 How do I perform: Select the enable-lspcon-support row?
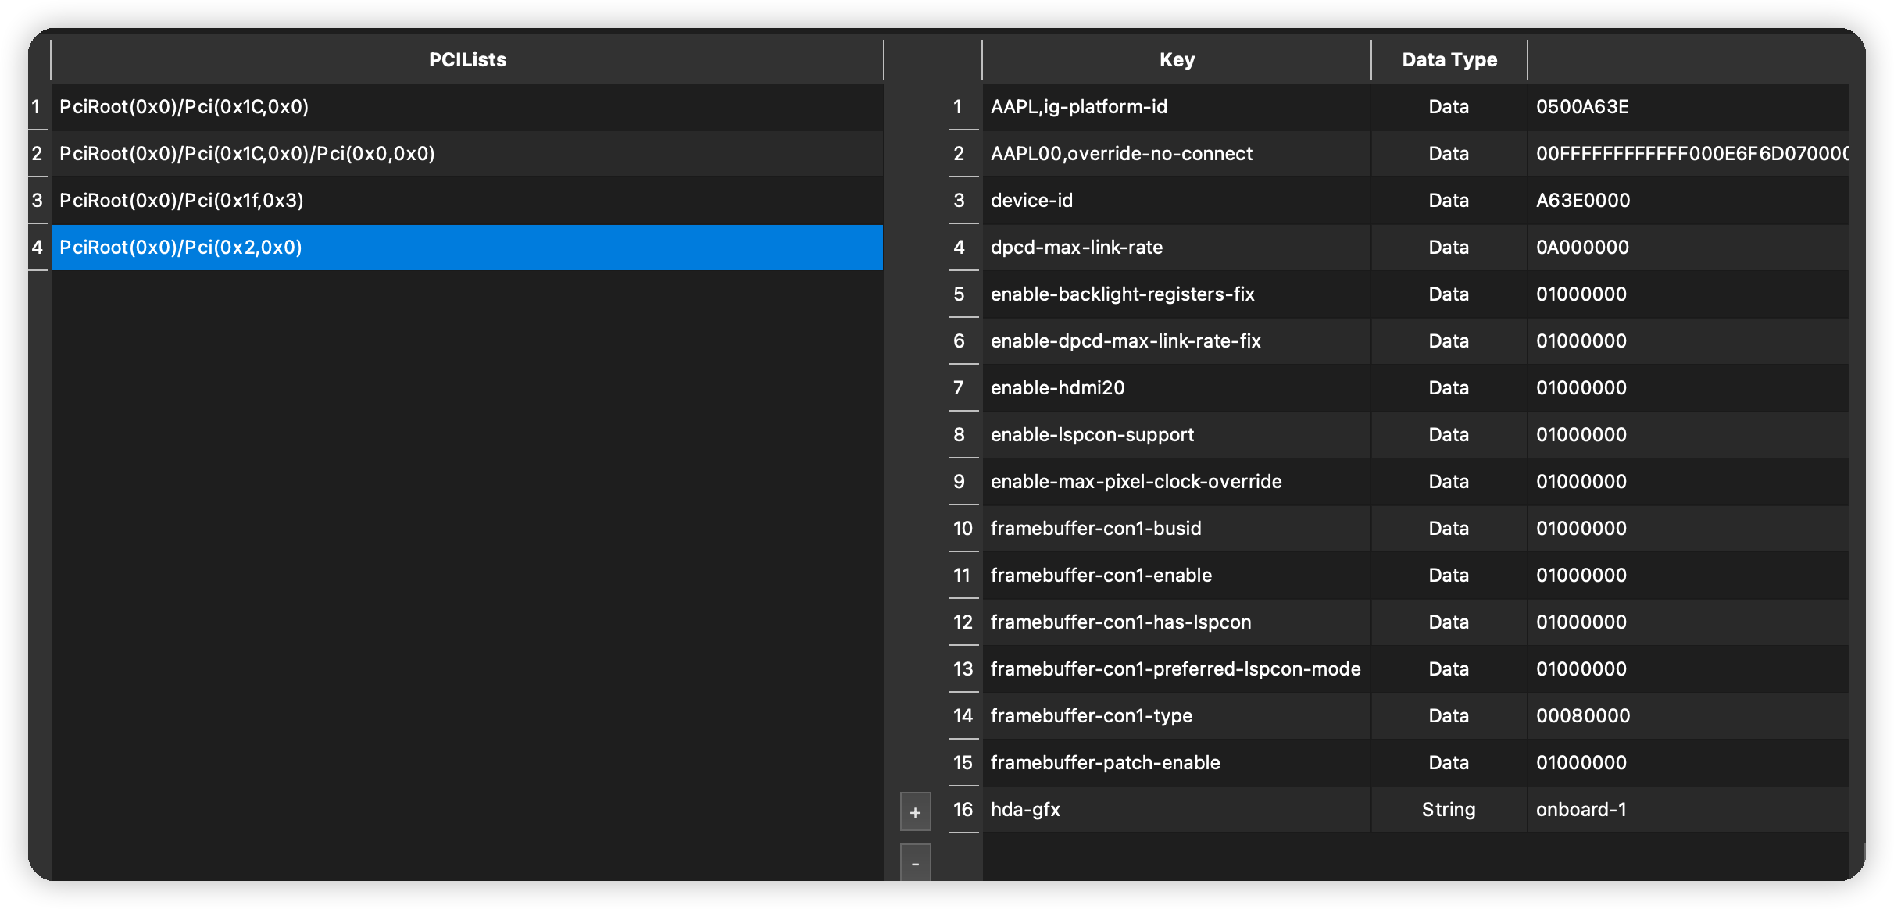click(x=1133, y=435)
